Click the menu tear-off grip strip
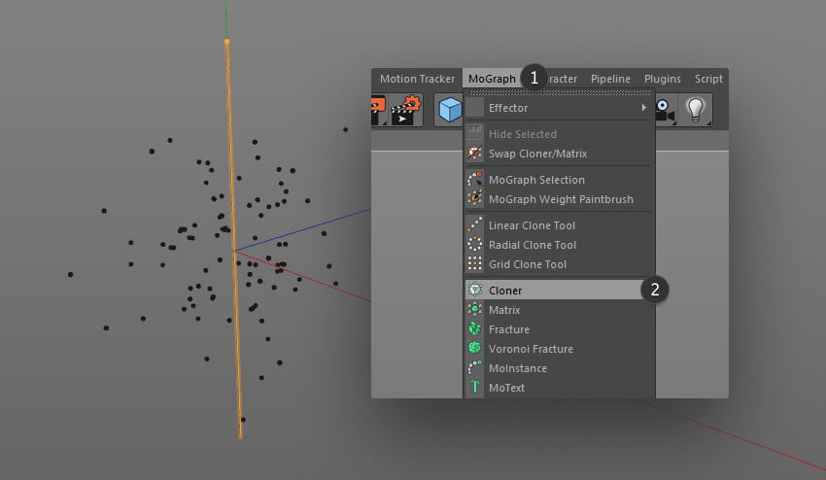 [x=560, y=92]
